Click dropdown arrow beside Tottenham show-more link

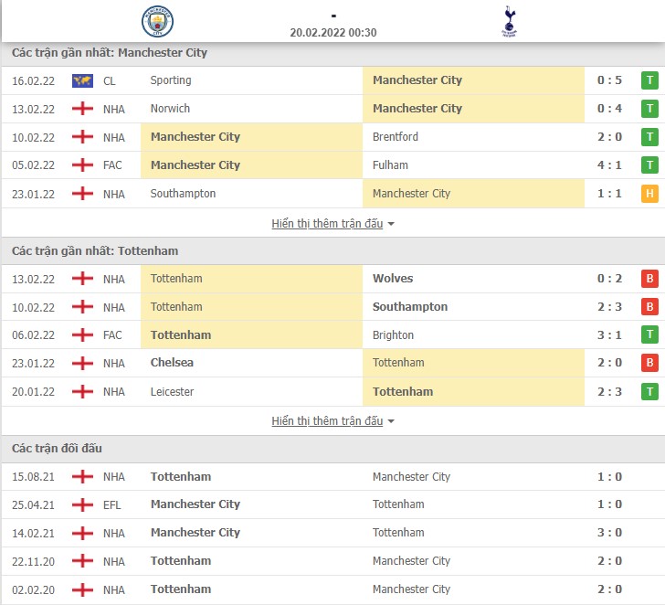391,421
